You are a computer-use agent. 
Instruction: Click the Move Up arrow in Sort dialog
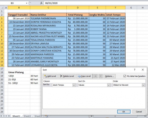[x=95, y=76]
